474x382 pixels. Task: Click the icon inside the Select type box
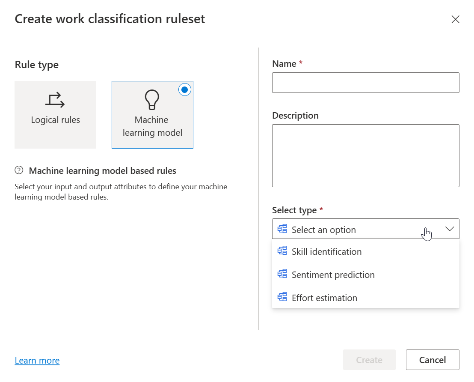point(282,229)
